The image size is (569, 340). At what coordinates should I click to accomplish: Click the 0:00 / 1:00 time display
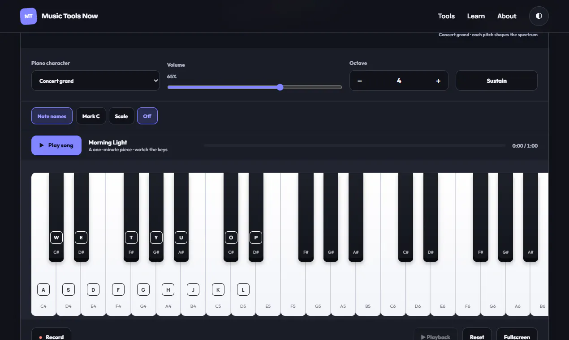point(525,146)
